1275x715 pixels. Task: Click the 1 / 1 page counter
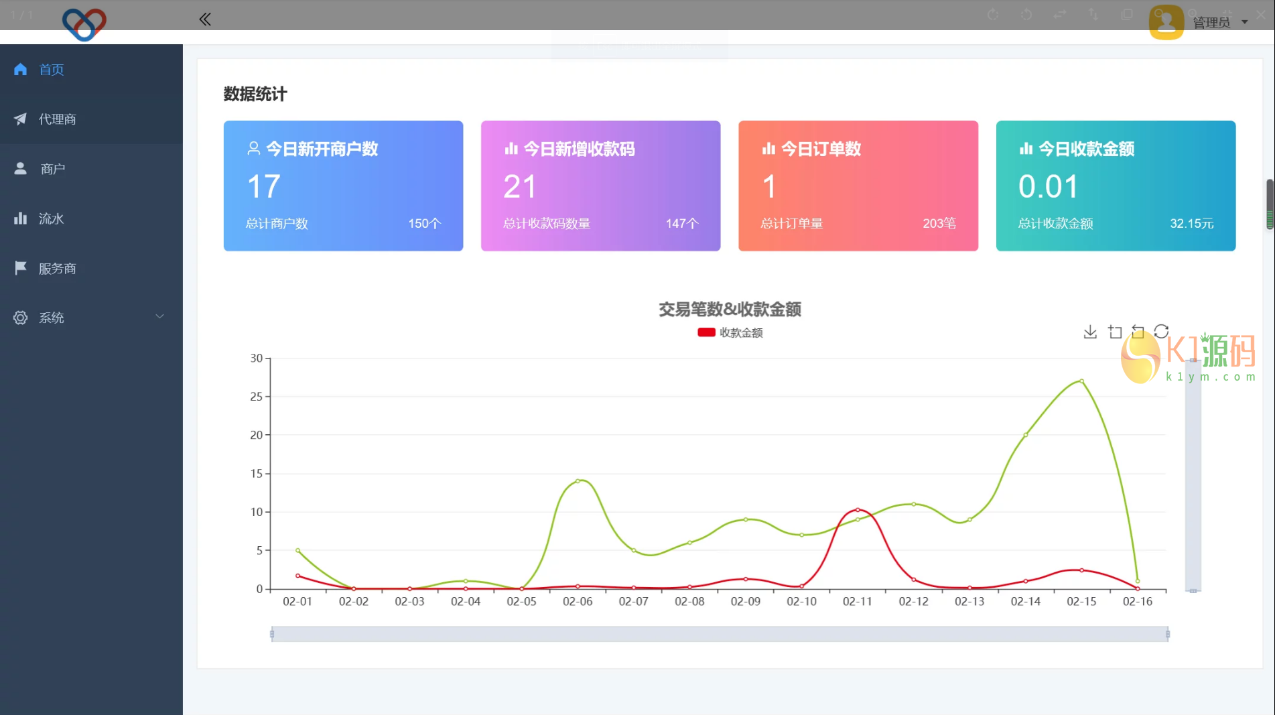(21, 14)
